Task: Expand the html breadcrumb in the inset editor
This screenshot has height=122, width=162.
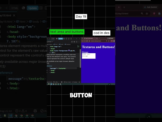Action: click(x=55, y=44)
